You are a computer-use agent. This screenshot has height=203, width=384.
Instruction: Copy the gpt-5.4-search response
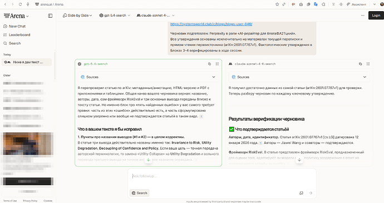209,64
